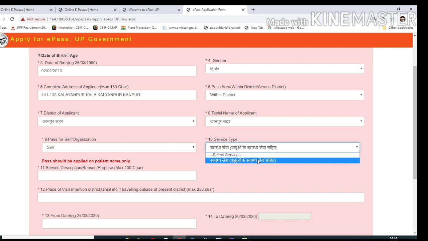Click the From Date input field
Viewport: 428px width, 241px height.
click(119, 224)
